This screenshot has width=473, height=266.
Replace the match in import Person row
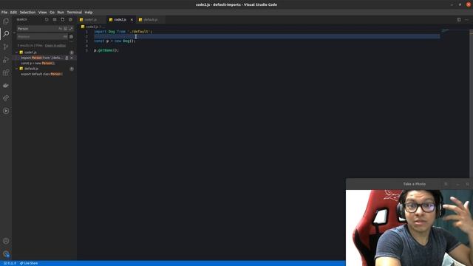tap(67, 58)
